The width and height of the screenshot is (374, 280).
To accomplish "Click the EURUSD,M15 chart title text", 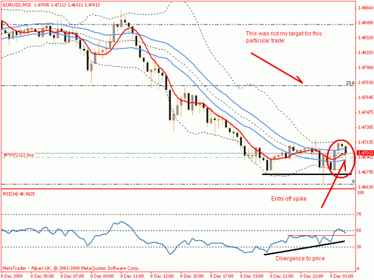I will coord(51,5).
